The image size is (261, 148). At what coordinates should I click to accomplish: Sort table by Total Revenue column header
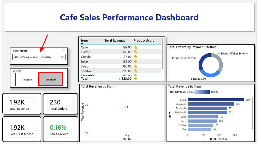point(115,41)
